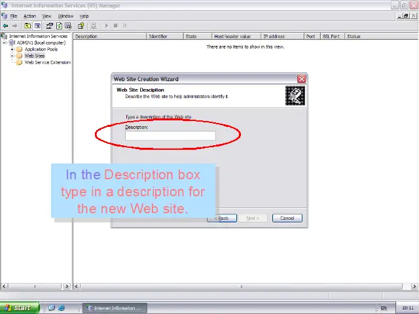
Task: Click the Pause toolbar icon
Action: (125, 26)
